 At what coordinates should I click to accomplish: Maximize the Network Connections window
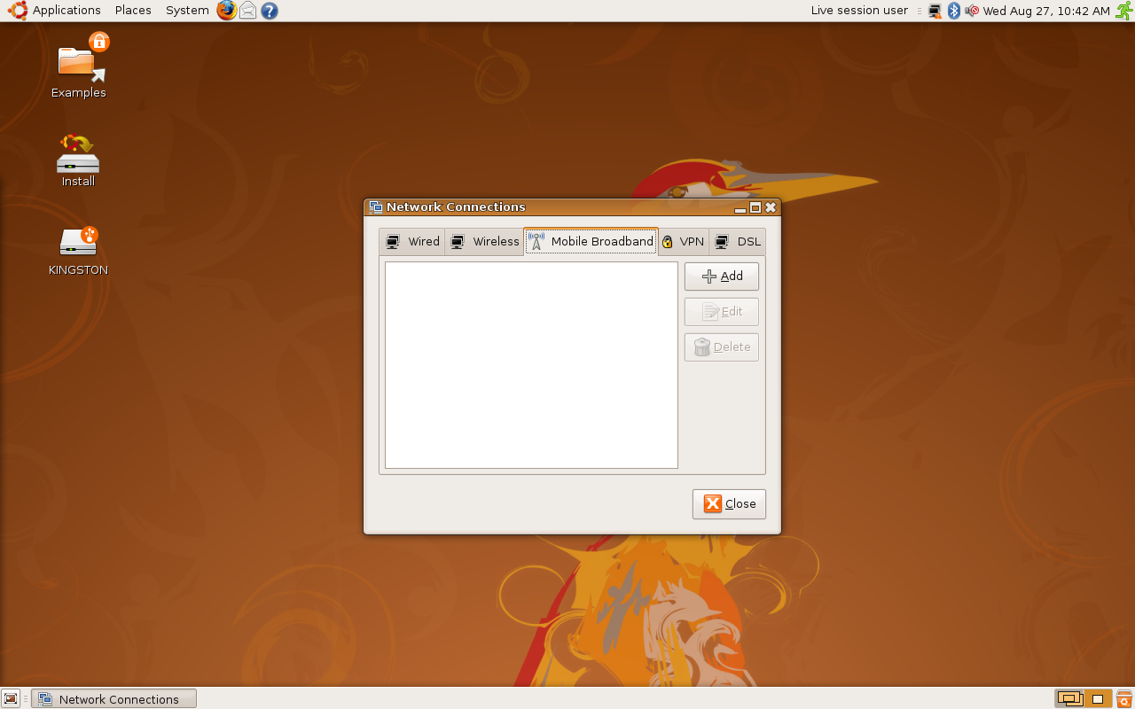(755, 207)
